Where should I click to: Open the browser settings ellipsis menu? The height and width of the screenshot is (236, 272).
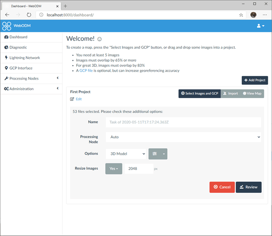[264, 14]
